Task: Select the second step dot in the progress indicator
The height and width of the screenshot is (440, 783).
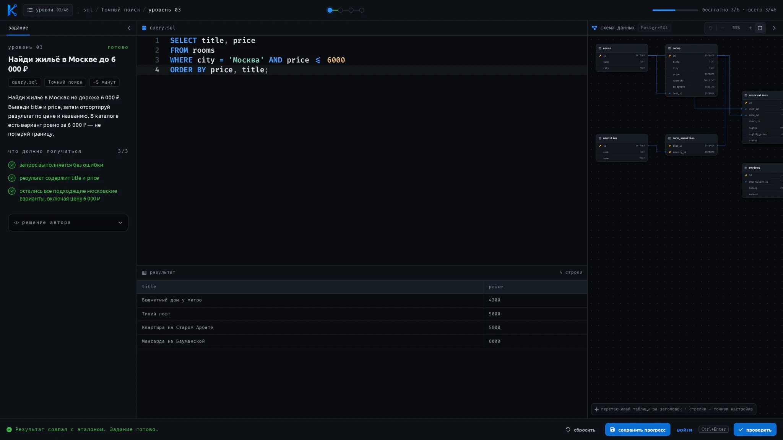Action: (x=340, y=10)
